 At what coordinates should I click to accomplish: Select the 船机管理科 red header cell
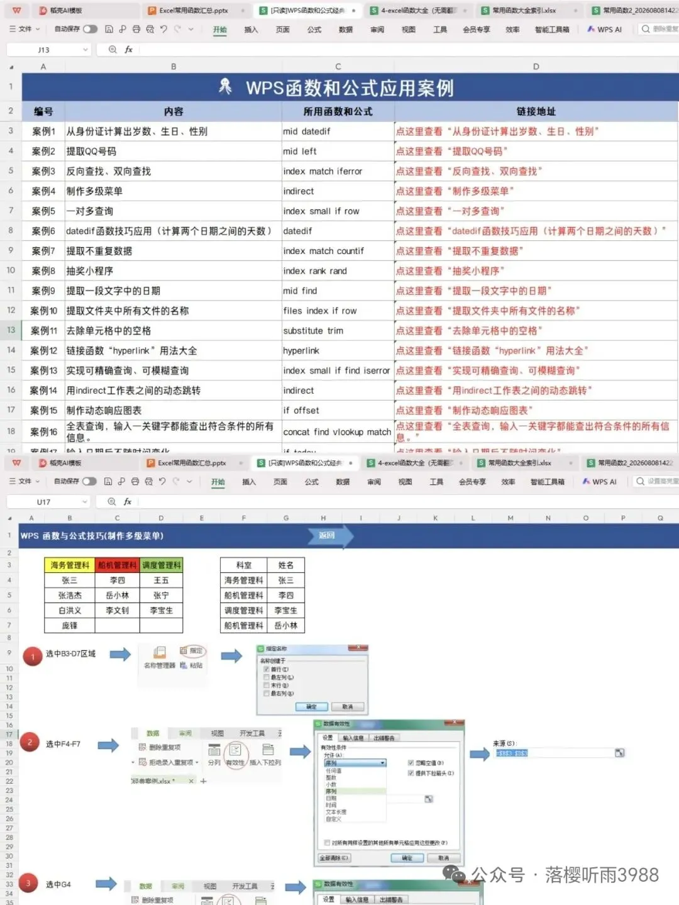117,565
